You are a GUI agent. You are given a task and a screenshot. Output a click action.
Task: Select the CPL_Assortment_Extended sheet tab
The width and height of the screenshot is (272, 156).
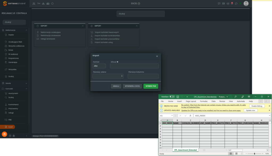[x=185, y=150]
